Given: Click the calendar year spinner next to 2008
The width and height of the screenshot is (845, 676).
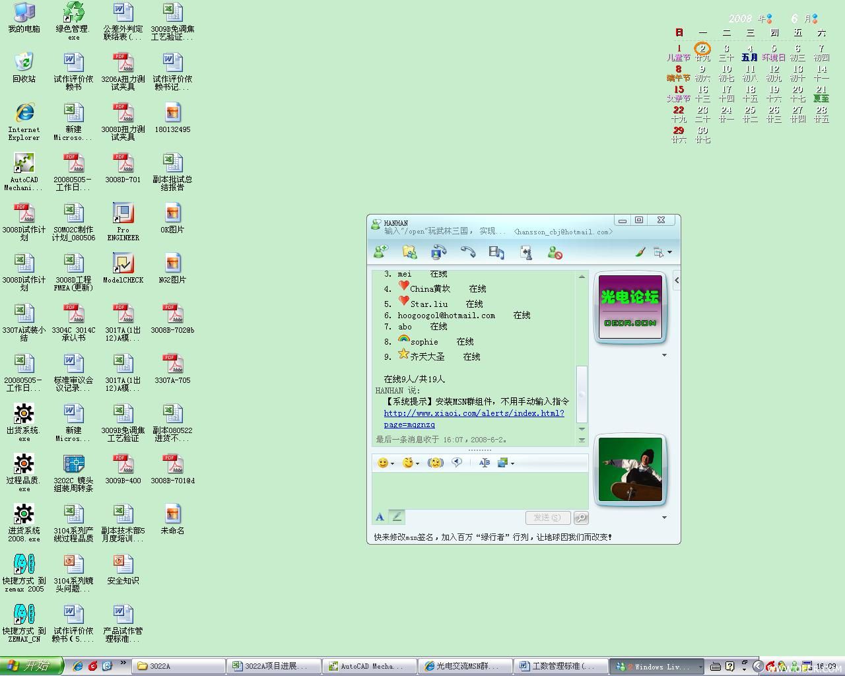Looking at the screenshot, I should point(768,18).
